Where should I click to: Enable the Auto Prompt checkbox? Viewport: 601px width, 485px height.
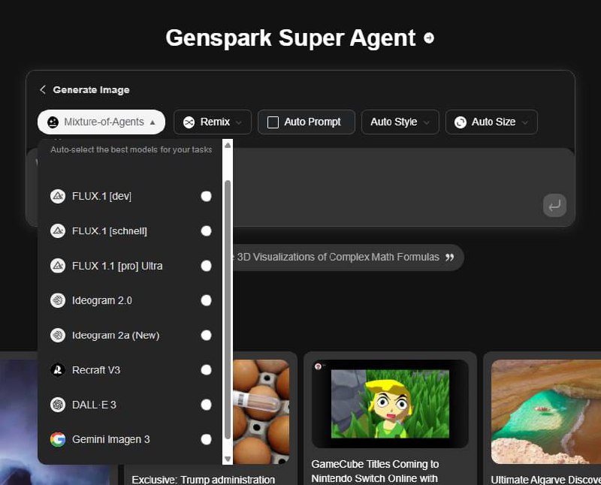coord(273,122)
